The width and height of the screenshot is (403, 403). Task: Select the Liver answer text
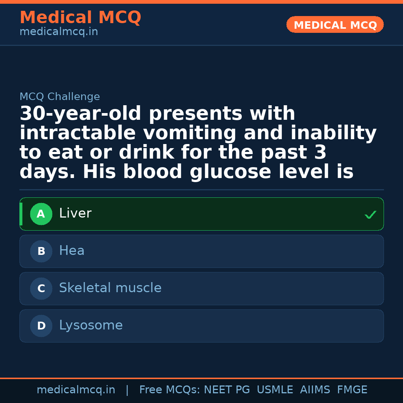(x=75, y=213)
